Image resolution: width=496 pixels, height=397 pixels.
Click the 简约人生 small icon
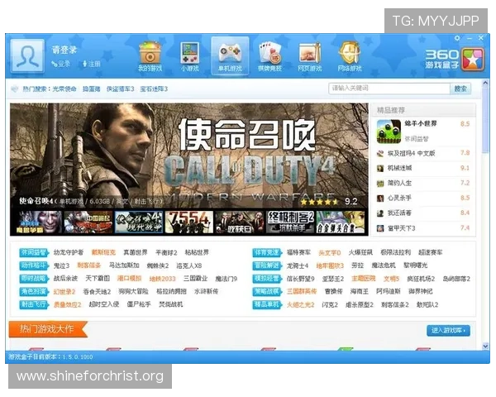click(x=380, y=184)
